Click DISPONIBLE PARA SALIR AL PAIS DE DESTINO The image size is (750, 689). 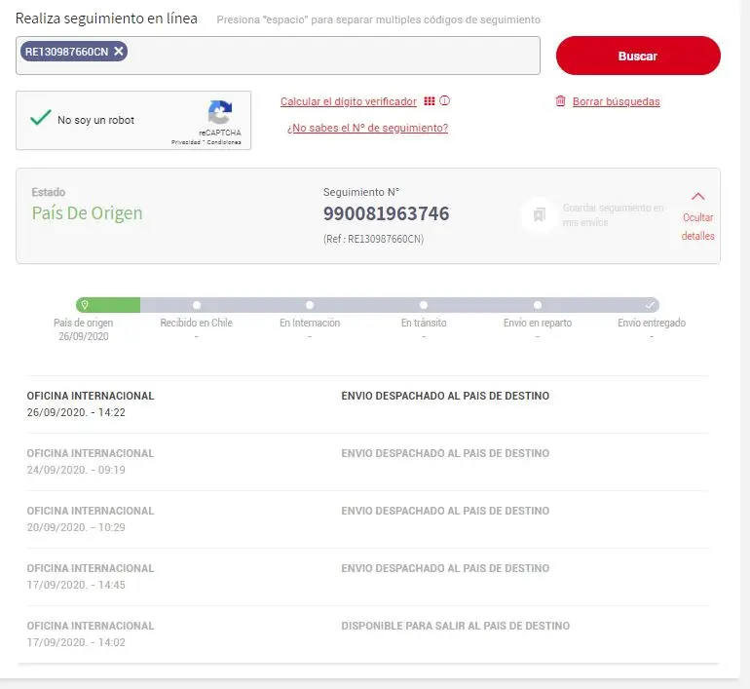[x=456, y=626]
